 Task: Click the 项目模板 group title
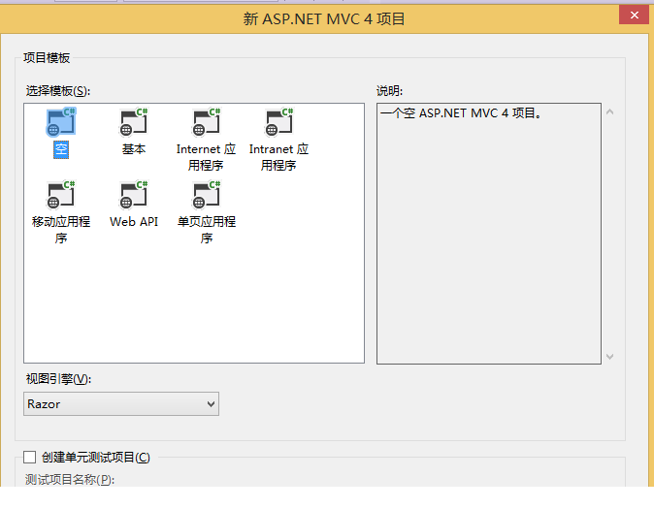click(x=47, y=58)
